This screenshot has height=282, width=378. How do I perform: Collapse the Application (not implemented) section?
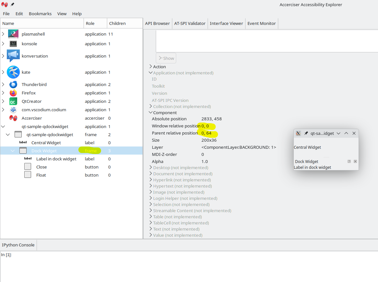click(151, 72)
